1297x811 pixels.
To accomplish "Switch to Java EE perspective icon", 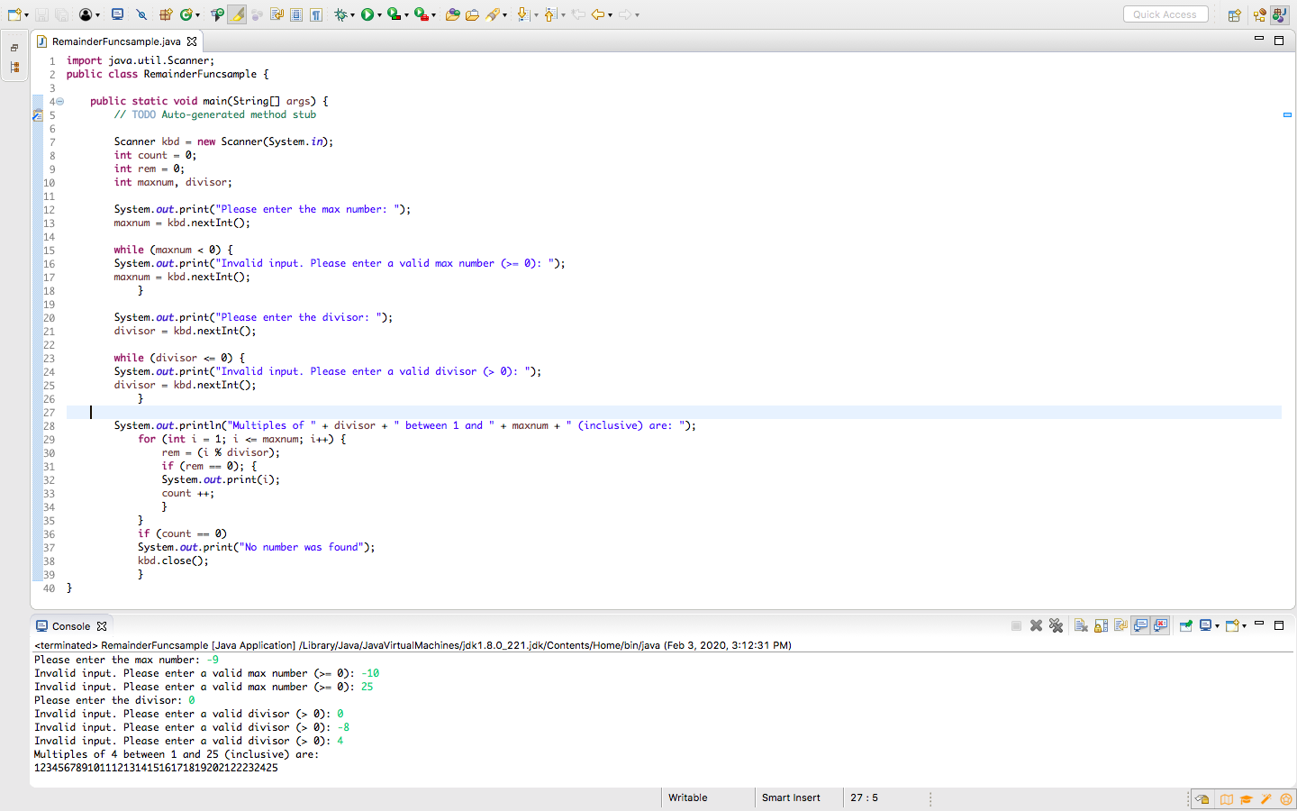I will [x=1259, y=14].
